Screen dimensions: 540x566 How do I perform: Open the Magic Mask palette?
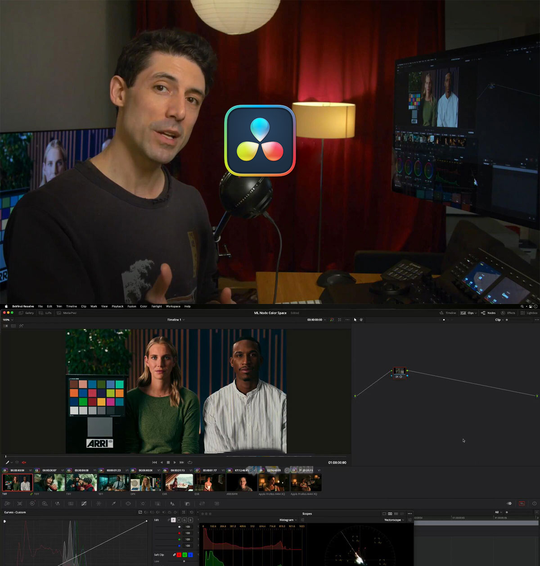click(157, 503)
